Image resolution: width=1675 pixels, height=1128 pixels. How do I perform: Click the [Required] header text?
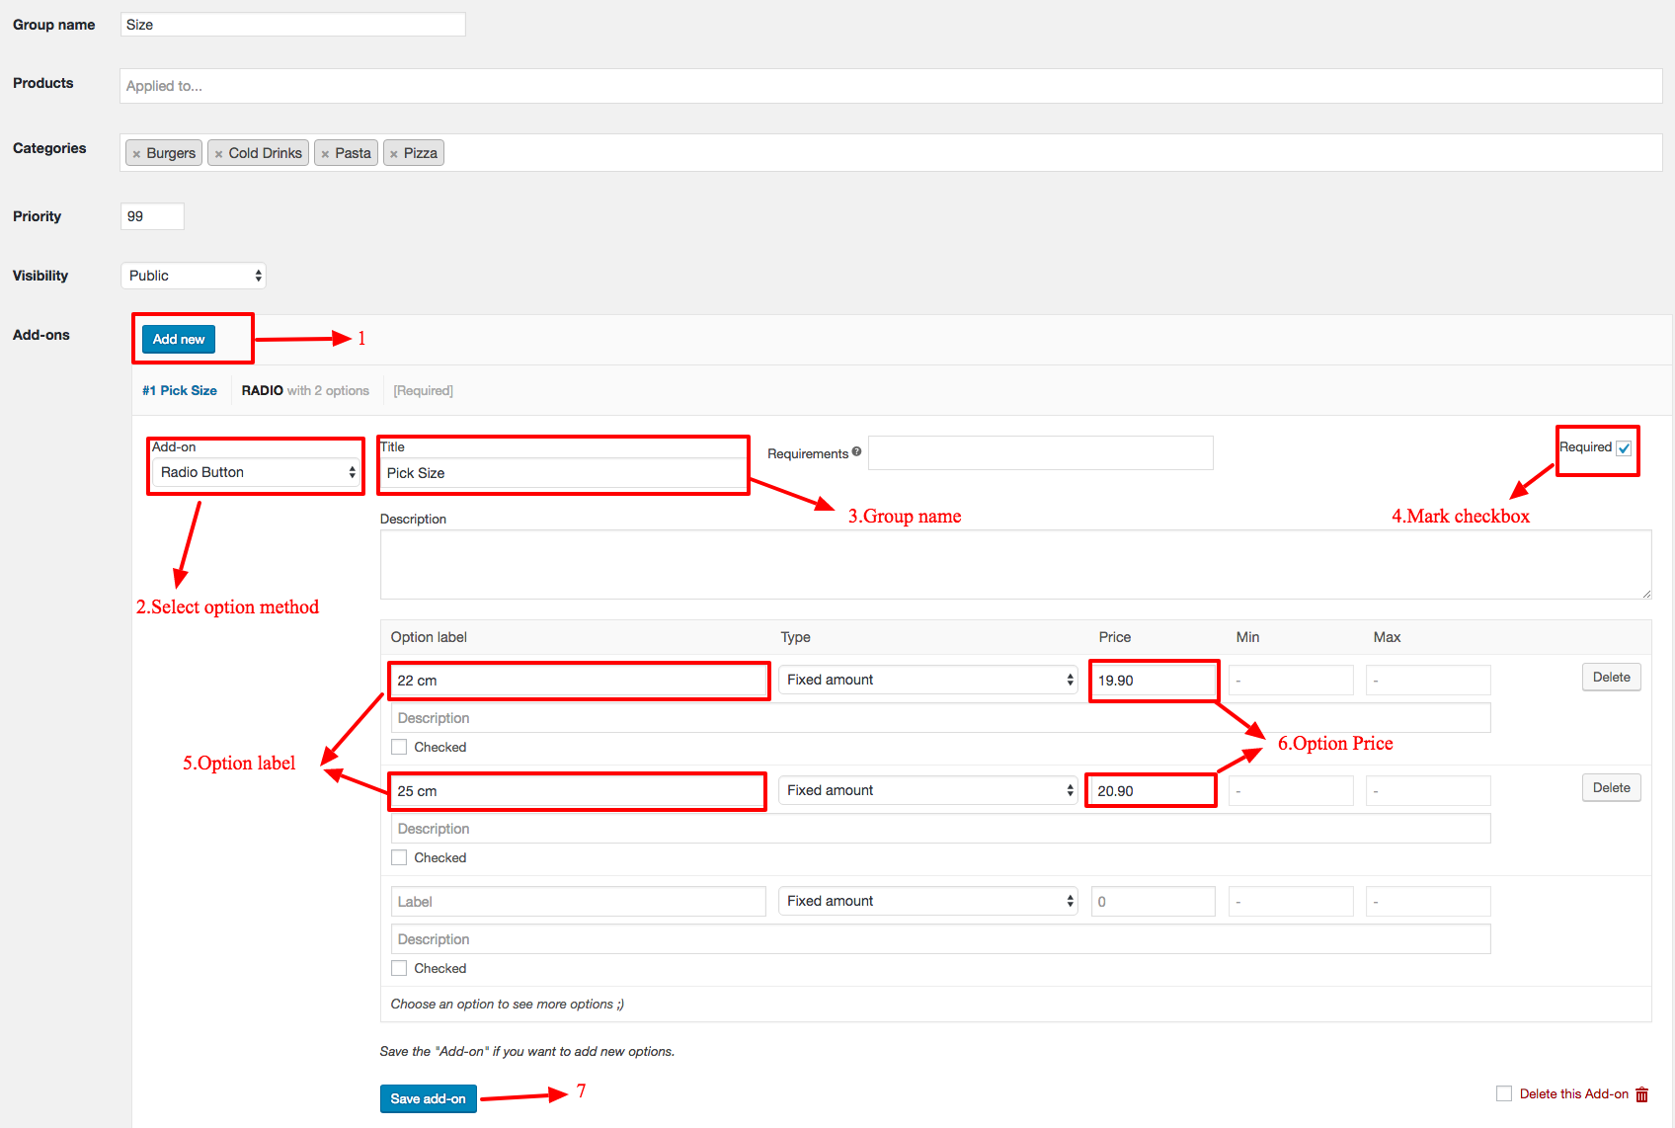click(x=424, y=390)
